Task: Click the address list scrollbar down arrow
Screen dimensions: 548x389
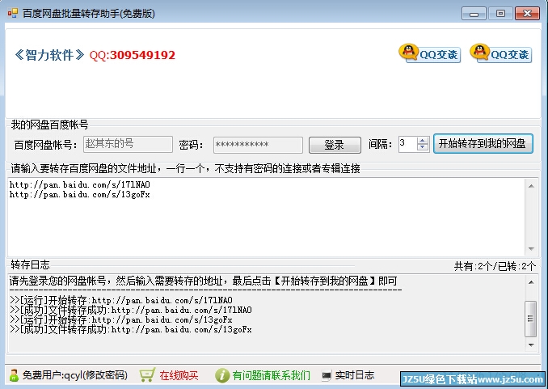Action: pos(531,249)
